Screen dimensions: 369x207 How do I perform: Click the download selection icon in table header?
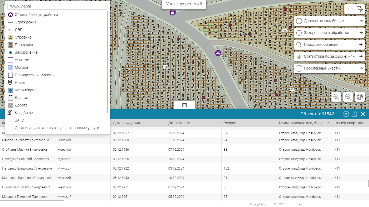point(346,114)
